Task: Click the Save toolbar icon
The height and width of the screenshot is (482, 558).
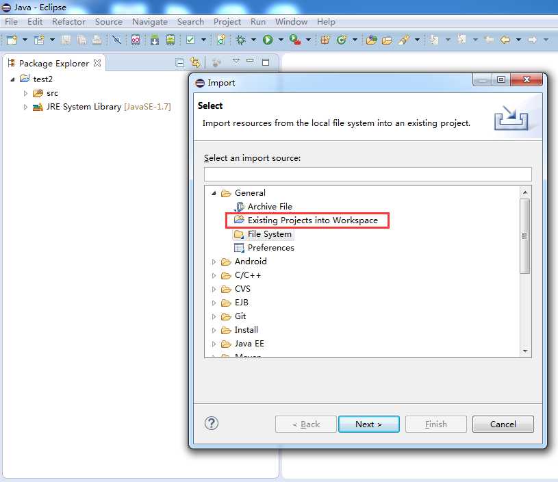Action: click(66, 40)
